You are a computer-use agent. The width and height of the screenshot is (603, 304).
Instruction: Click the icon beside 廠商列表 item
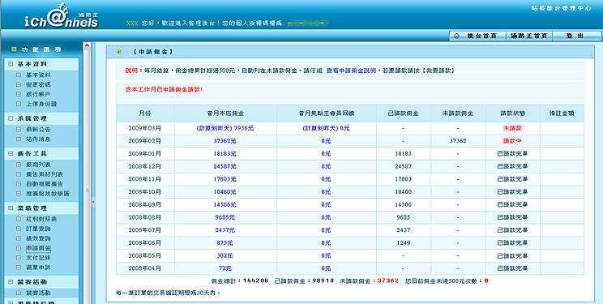[x=19, y=165]
